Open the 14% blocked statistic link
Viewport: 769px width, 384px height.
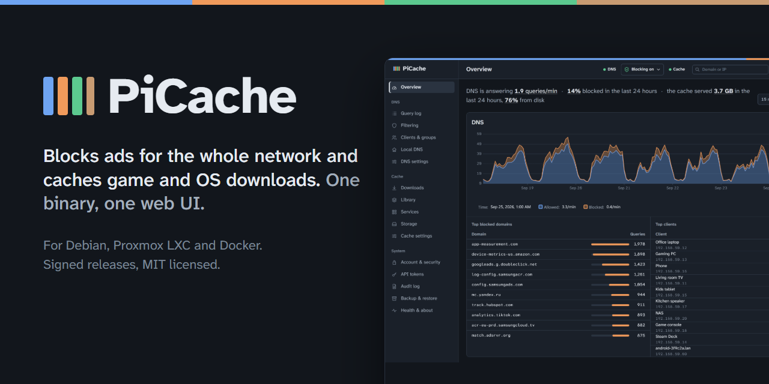(574, 91)
